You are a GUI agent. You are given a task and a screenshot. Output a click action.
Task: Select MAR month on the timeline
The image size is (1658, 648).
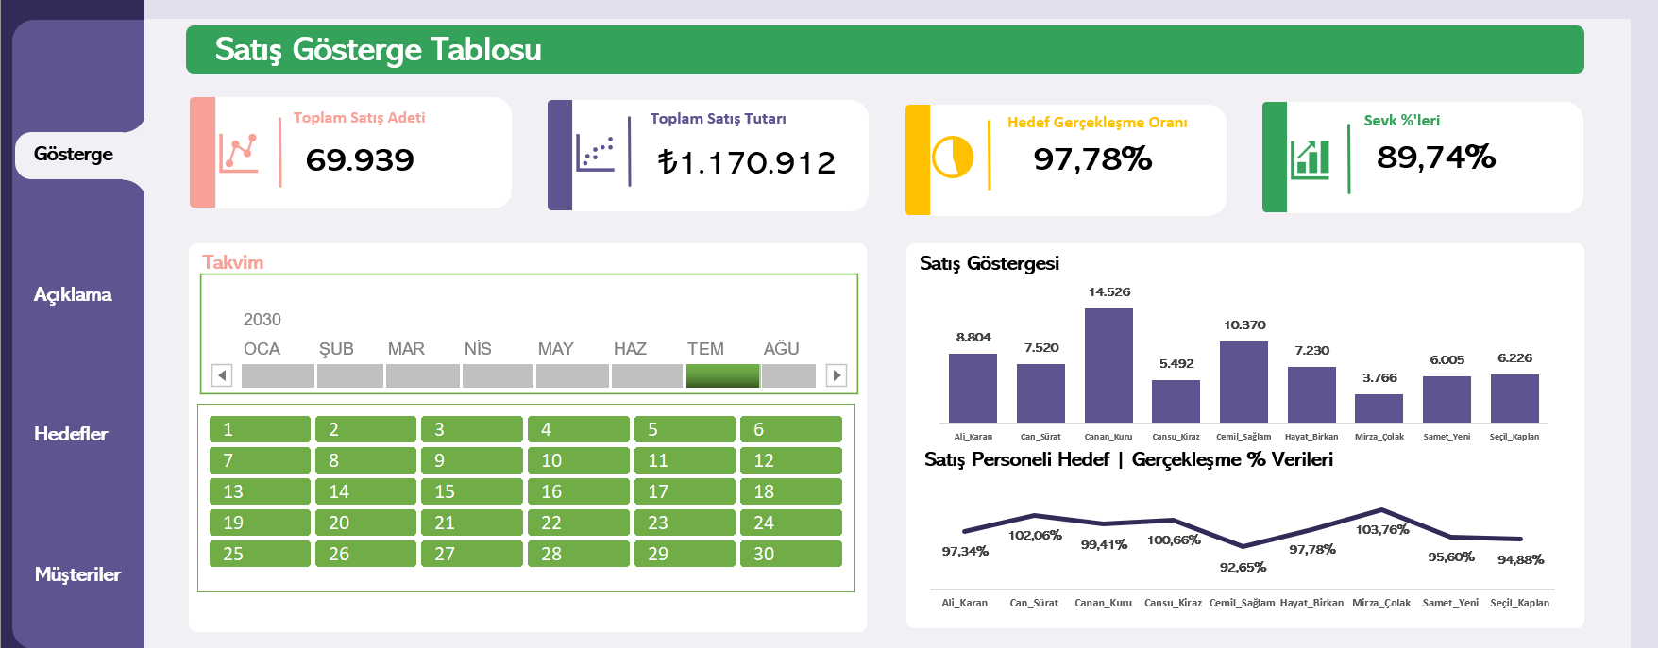(423, 375)
